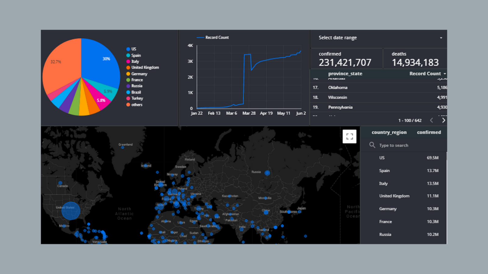The width and height of the screenshot is (488, 274).
Task: Click the large United States map bubble
Action: click(71, 211)
